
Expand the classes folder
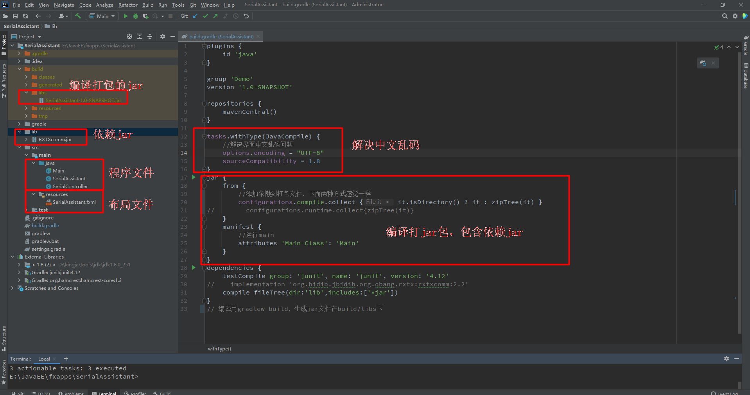26,77
